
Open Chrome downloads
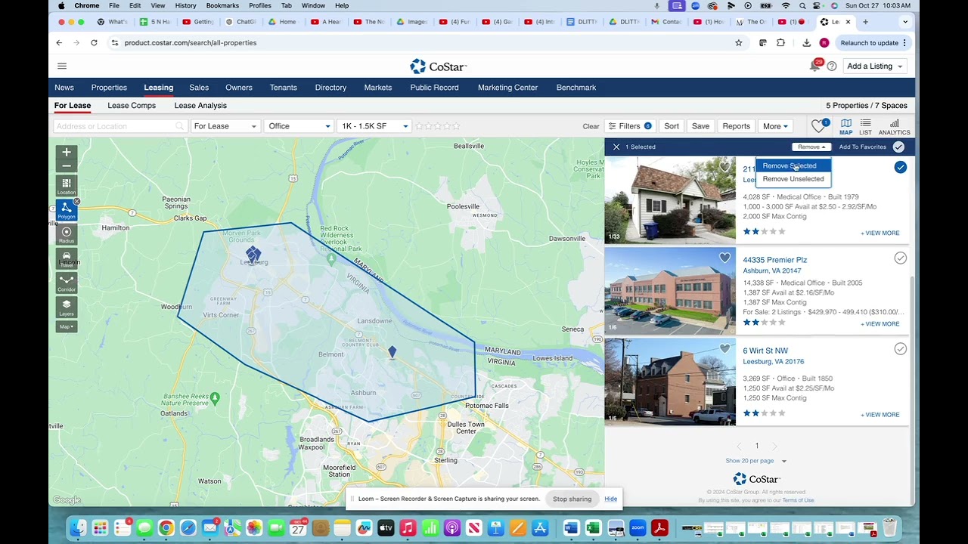807,43
